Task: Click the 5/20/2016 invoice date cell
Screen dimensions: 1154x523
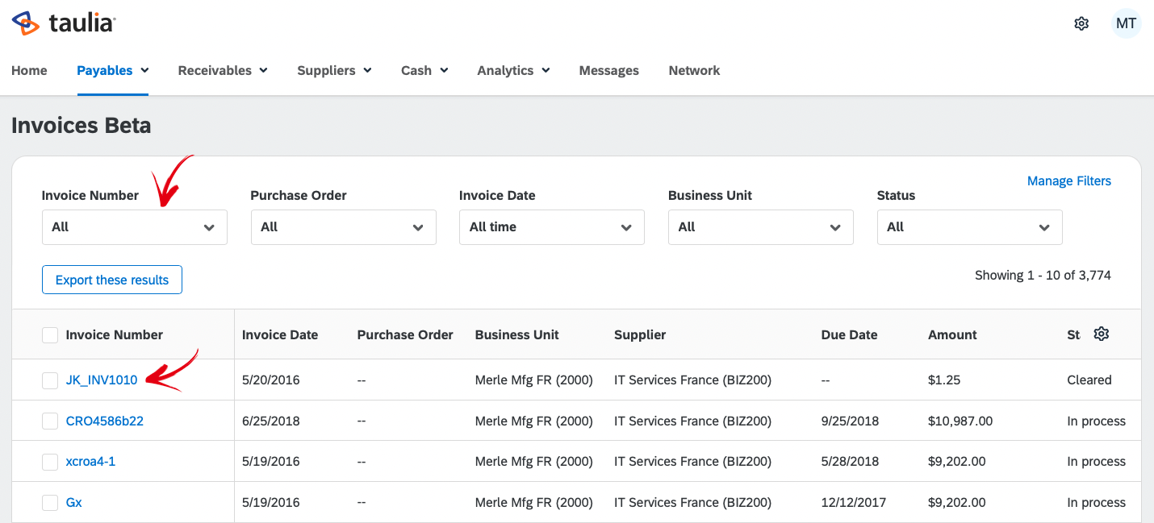Action: click(x=271, y=380)
